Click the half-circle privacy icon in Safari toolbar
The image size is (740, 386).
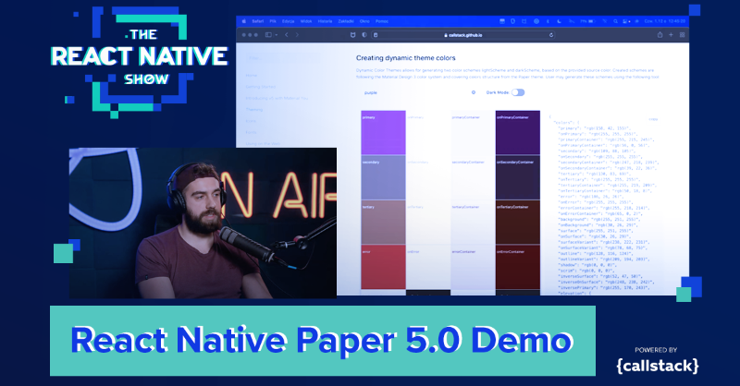pos(364,35)
